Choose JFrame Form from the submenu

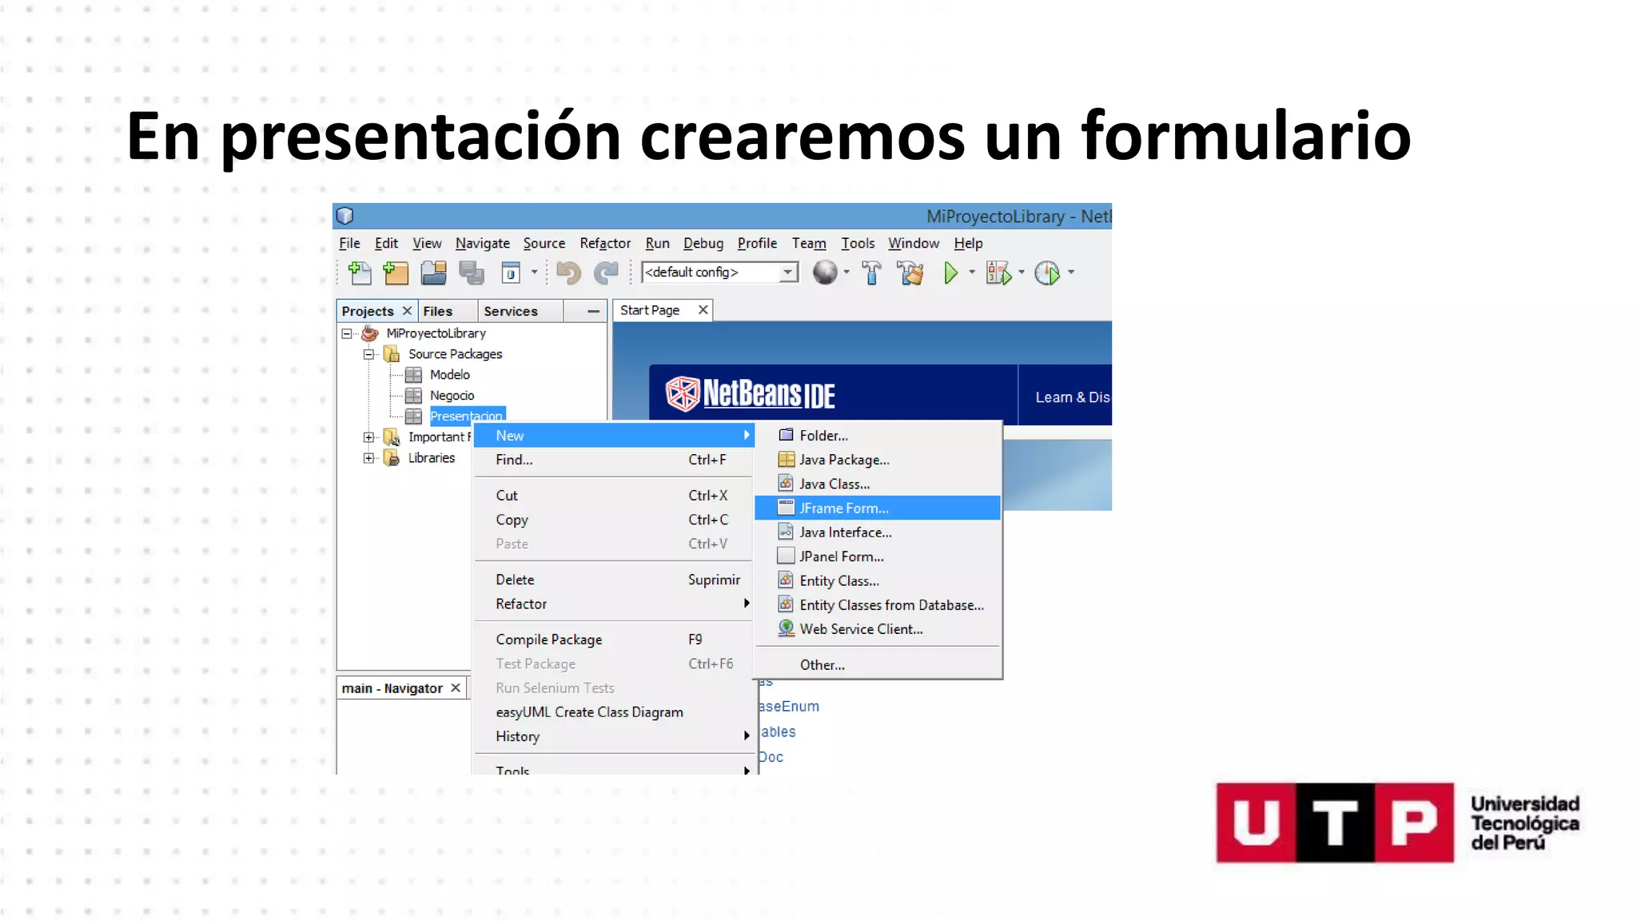point(878,508)
